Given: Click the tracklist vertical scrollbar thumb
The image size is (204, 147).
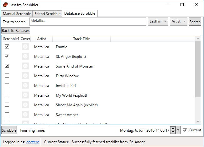Looking at the screenshot, I should point(198,69).
